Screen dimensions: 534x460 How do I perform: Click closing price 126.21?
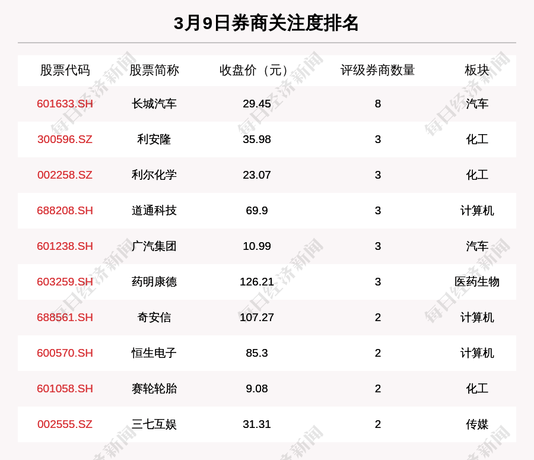point(257,282)
